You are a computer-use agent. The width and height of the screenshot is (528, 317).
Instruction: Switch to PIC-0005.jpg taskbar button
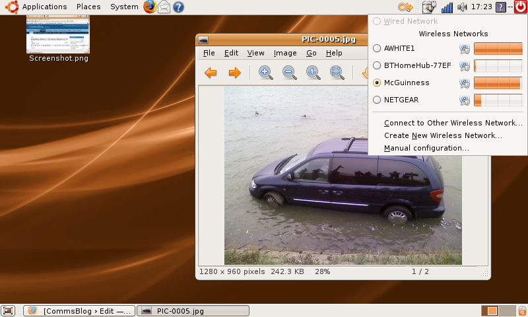tap(193, 310)
